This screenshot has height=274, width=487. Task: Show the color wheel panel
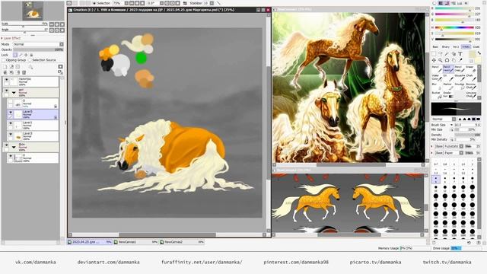[434, 3]
